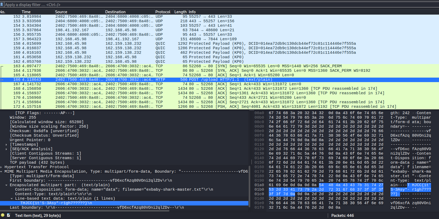Select UDP packet 157 with Len=109
Image resolution: width=439 pixels, height=219 pixels.
coord(219,39)
